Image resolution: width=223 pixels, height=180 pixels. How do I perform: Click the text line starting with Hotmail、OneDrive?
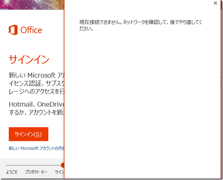(x=36, y=104)
